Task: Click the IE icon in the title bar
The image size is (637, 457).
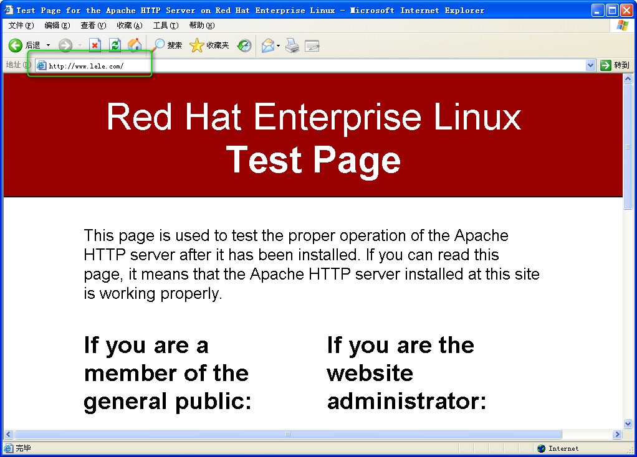Action: [9, 10]
